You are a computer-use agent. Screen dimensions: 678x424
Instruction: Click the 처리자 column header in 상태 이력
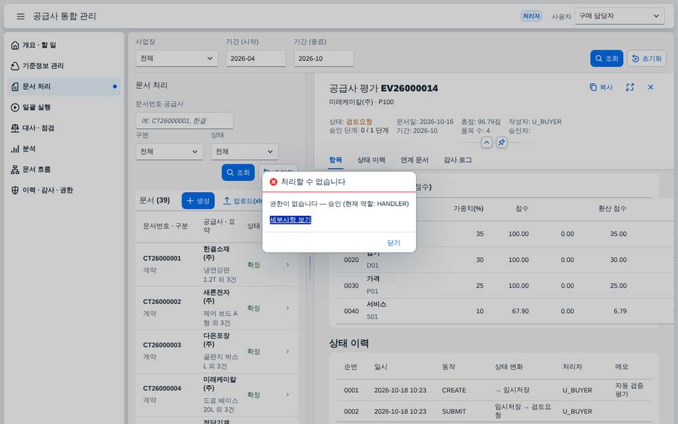[572, 367]
